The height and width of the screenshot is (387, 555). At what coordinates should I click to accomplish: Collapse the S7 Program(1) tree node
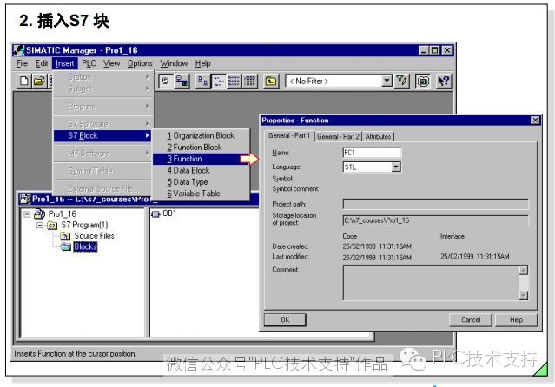pos(40,225)
